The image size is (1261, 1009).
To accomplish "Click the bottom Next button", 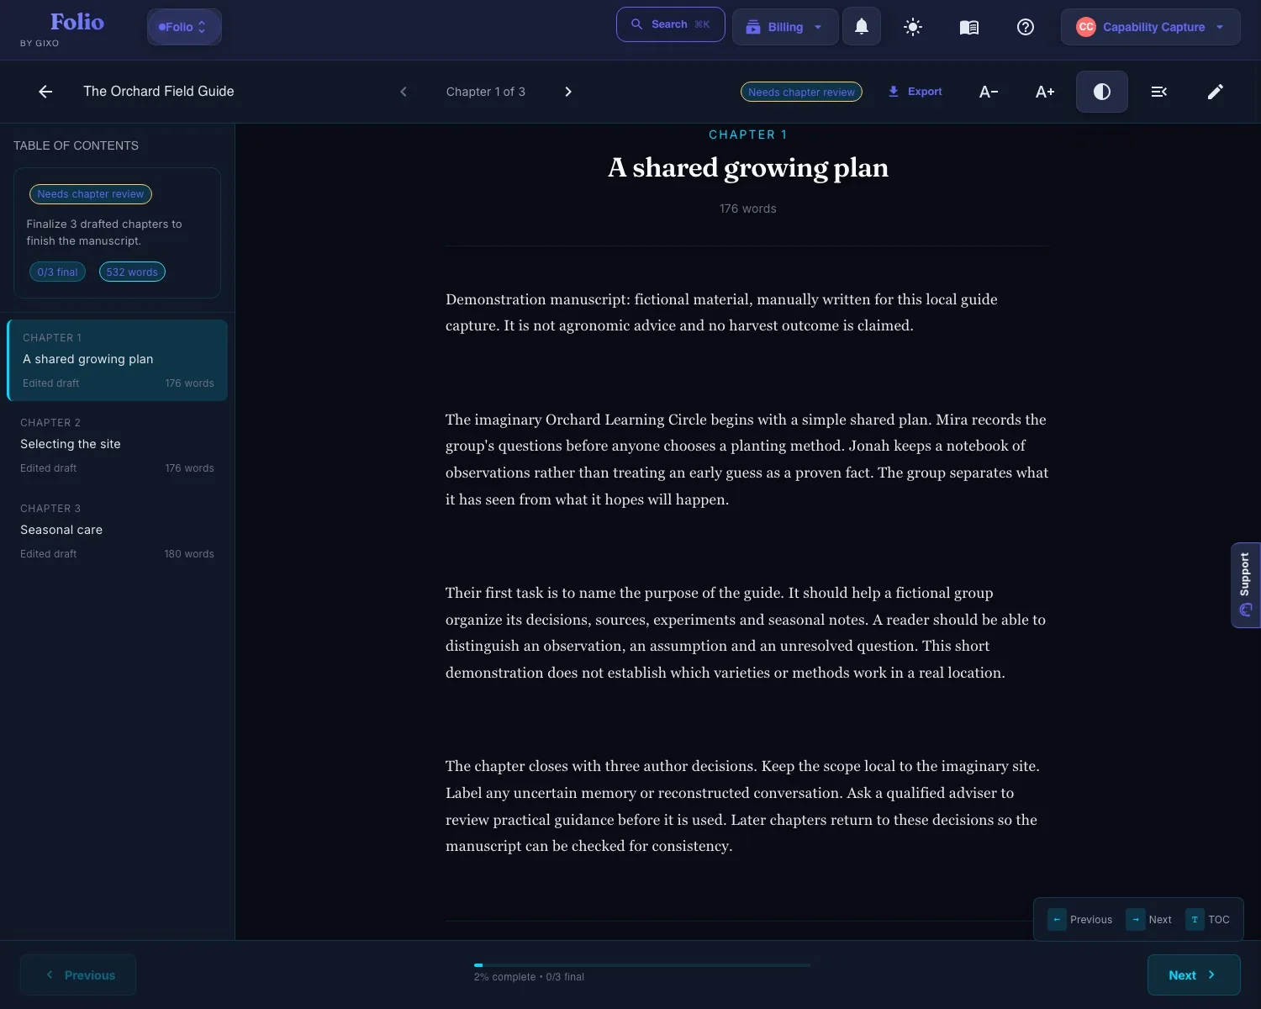I will click(1194, 975).
